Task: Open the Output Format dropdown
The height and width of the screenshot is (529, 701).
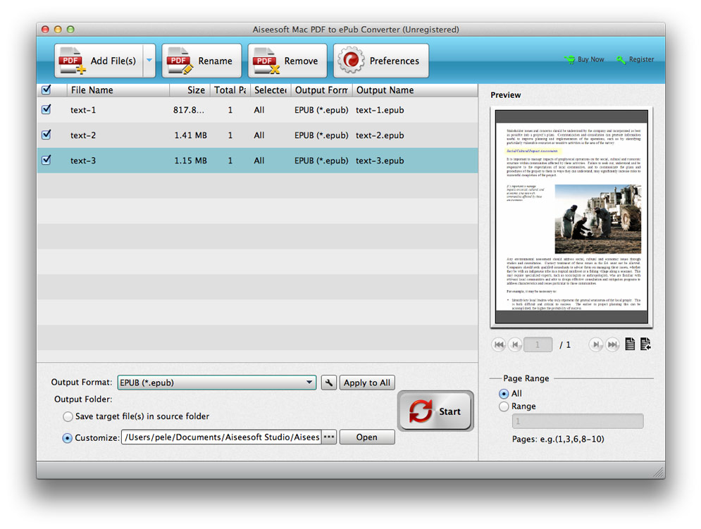Action: (217, 382)
